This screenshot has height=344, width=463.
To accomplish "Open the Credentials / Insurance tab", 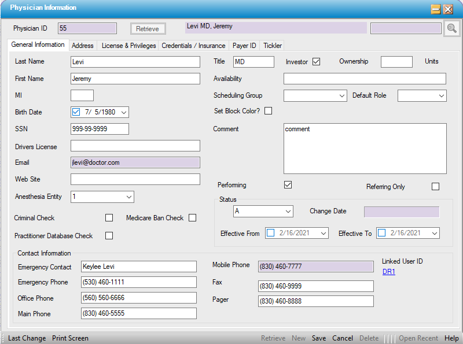I will point(193,46).
